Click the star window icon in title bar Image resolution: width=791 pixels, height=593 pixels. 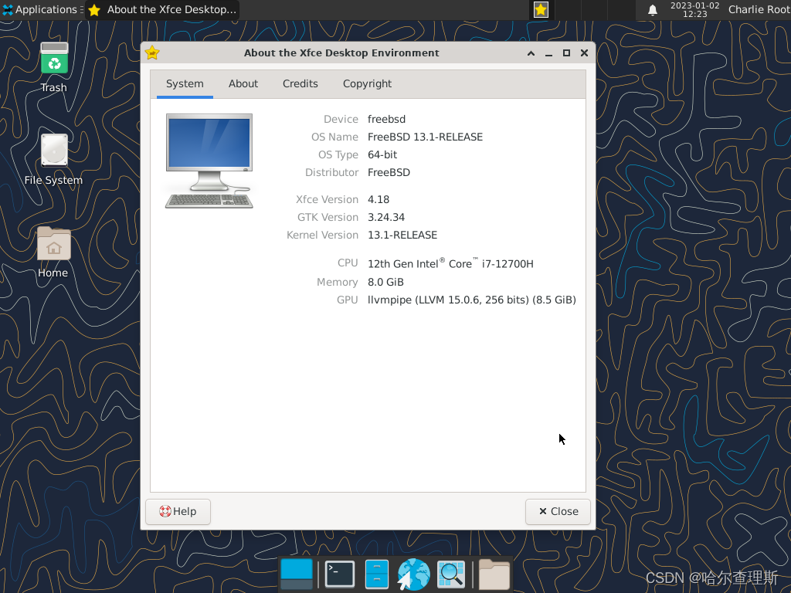click(152, 53)
